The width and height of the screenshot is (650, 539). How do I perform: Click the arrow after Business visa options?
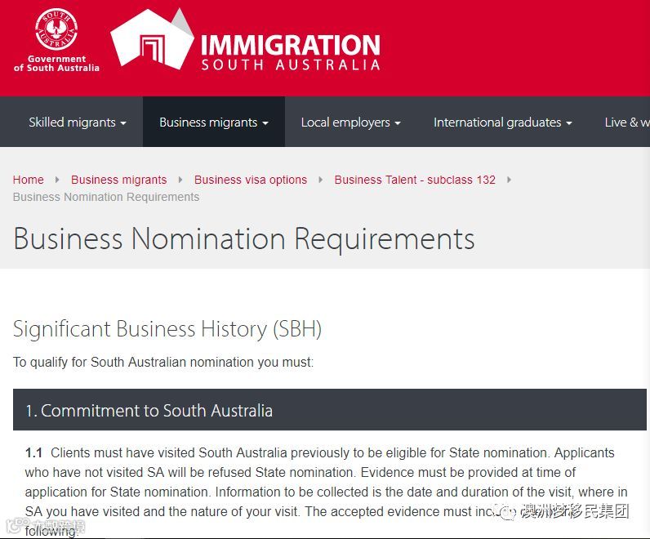click(321, 180)
